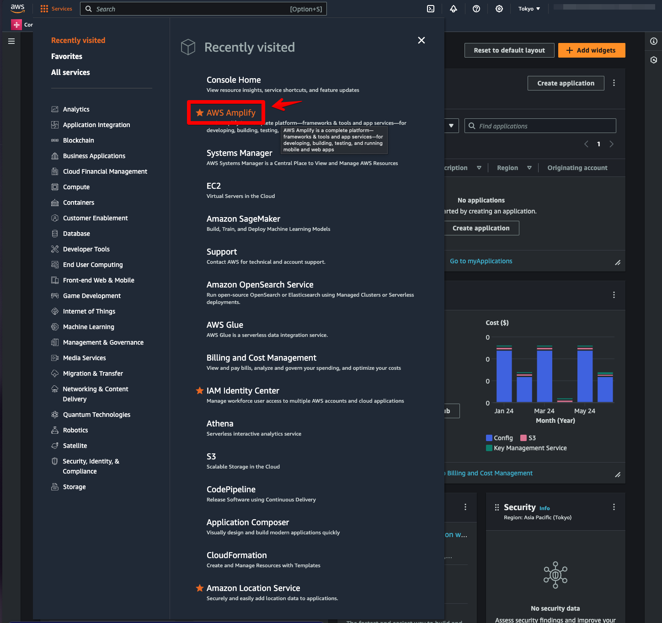
Task: Open the notifications bell icon
Action: [453, 9]
